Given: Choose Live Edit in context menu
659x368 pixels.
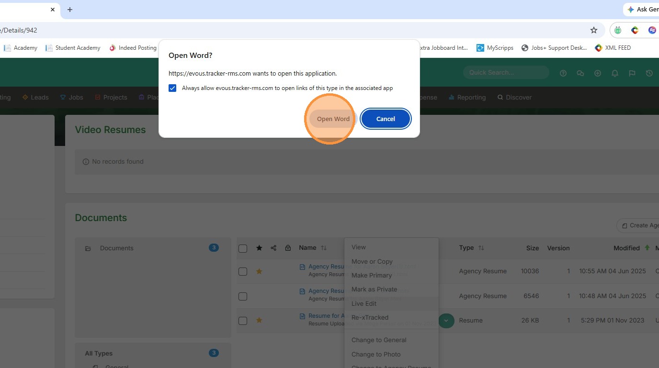Looking at the screenshot, I should (391, 303).
